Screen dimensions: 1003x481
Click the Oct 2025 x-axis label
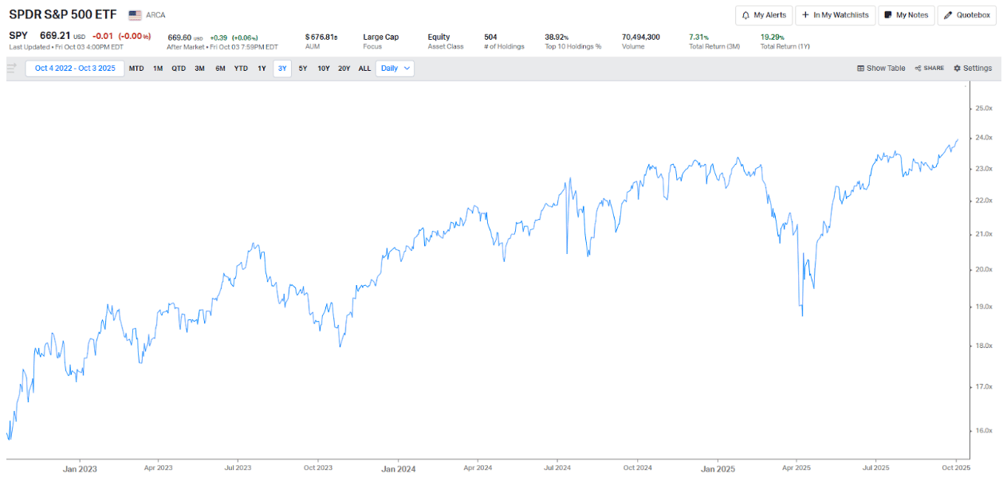coord(957,468)
